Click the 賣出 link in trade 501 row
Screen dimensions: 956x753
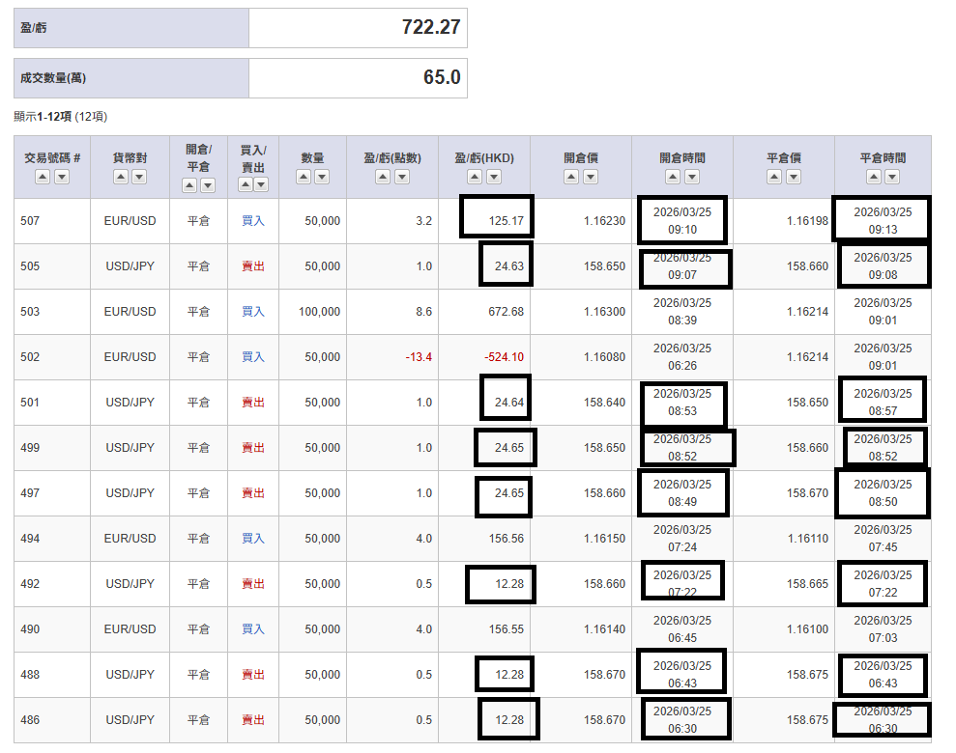(x=253, y=403)
